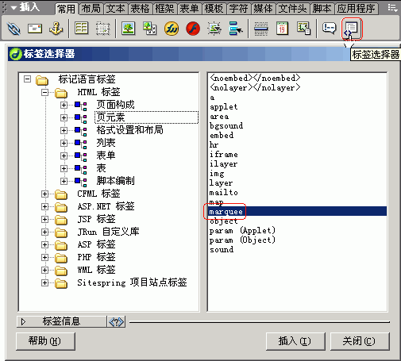Click the Hyperlink chain icon
401x361 pixels.
click(x=13, y=29)
